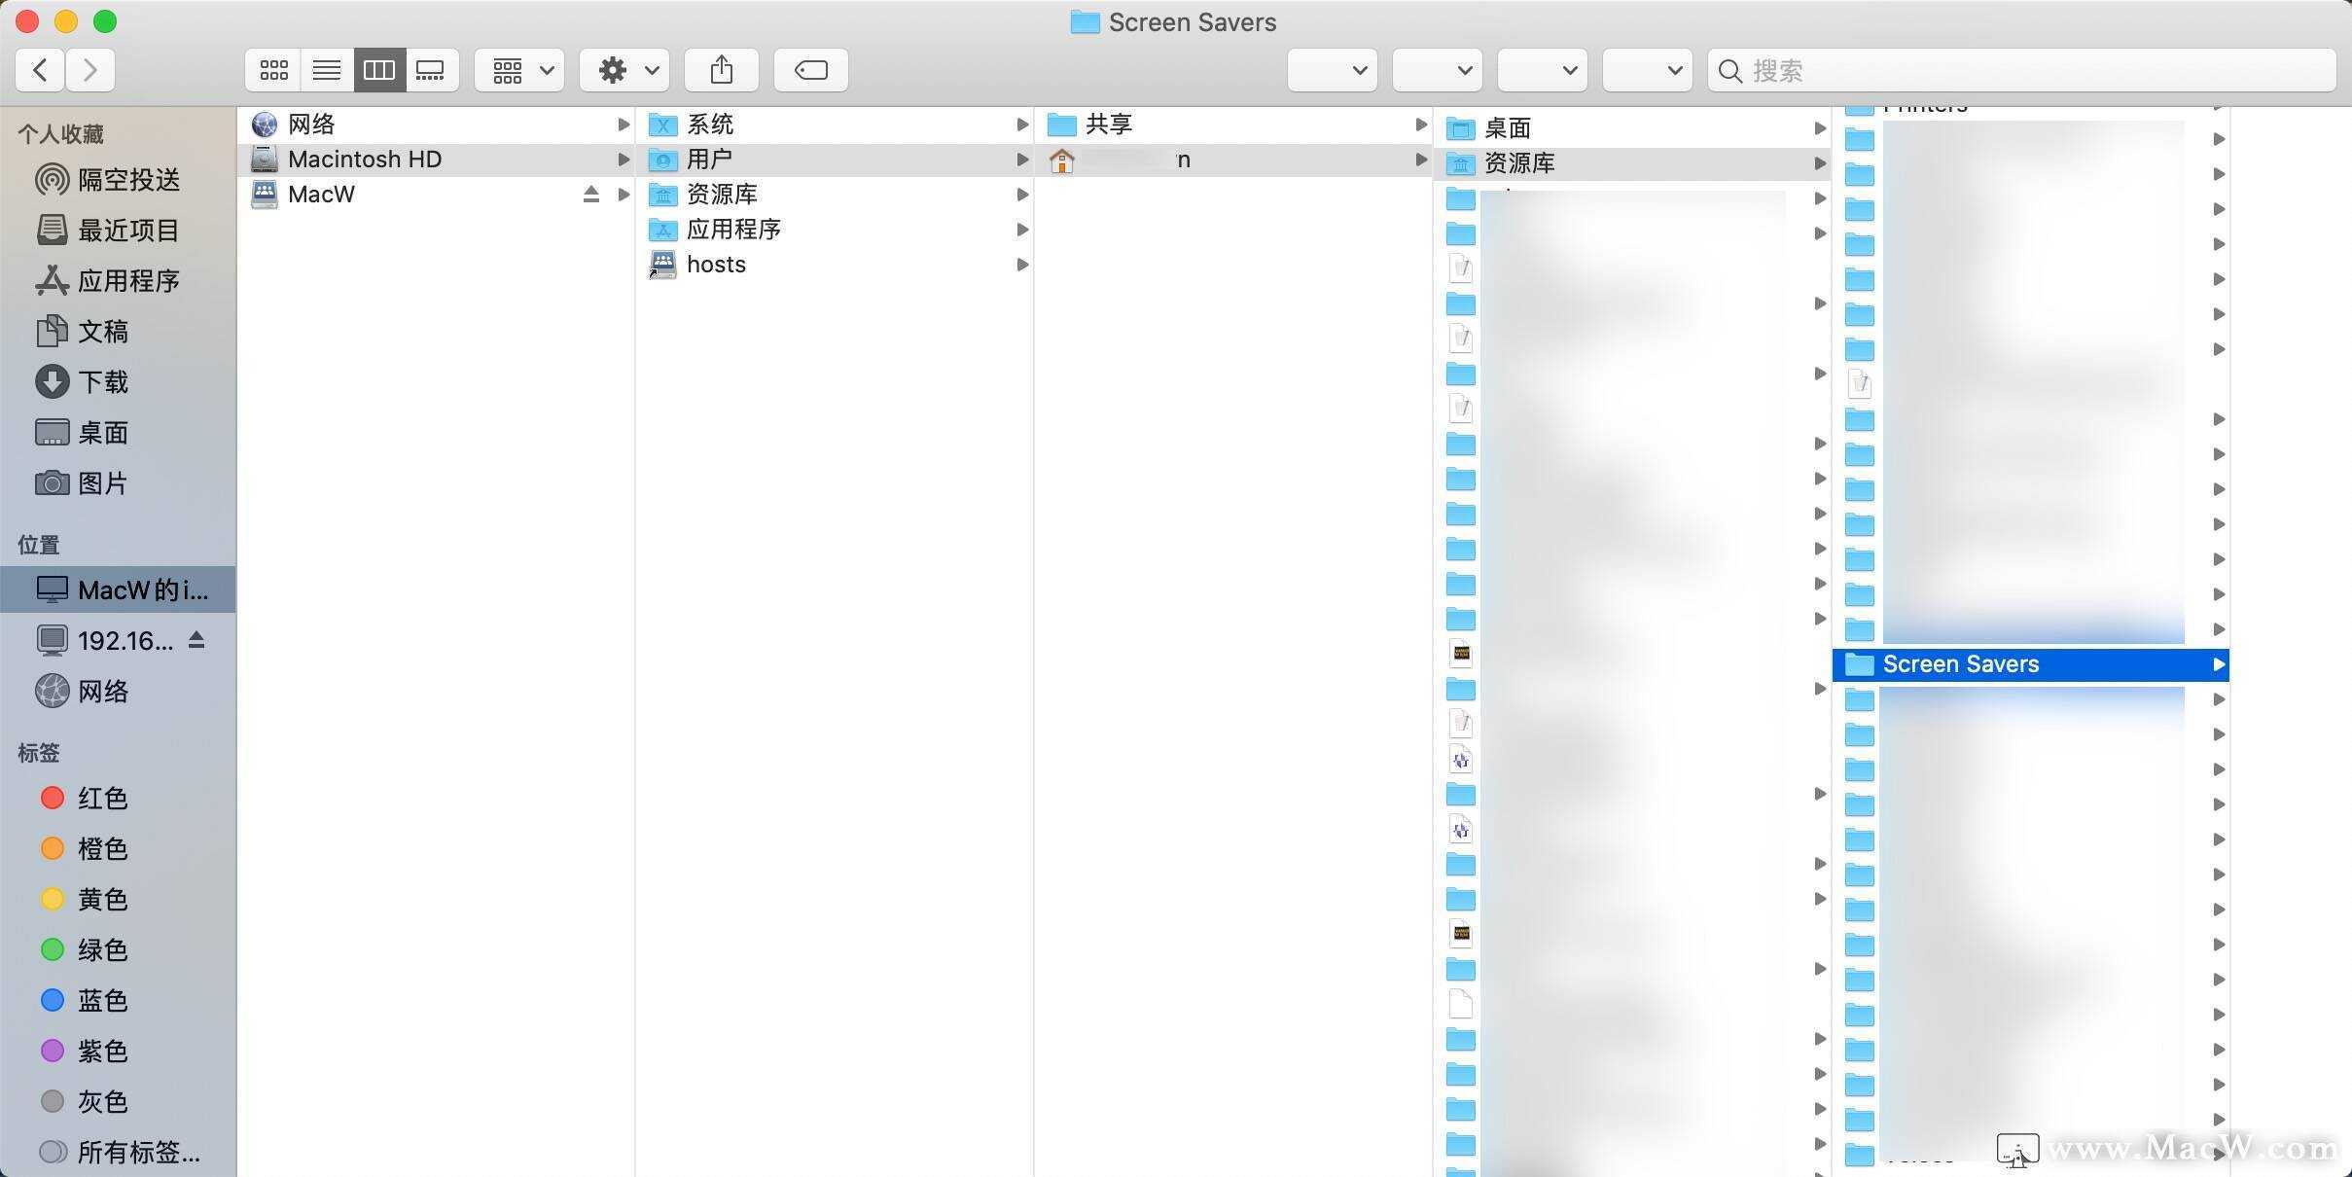Select Macintosh HD in first column
Viewport: 2352px width, 1177px height.
[x=365, y=160]
